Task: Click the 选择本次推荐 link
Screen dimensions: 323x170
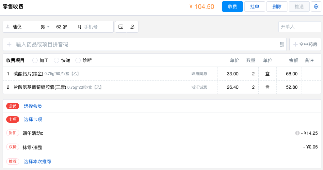Action: [37, 162]
